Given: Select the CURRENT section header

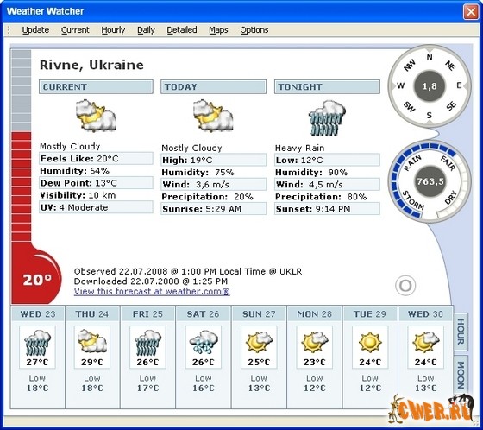Looking at the screenshot, I should tap(96, 86).
